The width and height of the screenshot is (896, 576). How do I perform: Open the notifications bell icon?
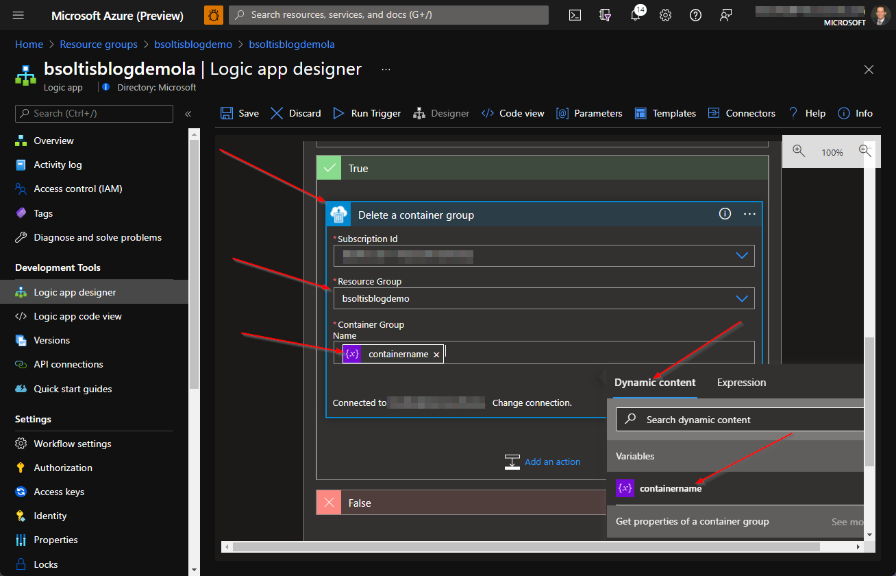636,15
